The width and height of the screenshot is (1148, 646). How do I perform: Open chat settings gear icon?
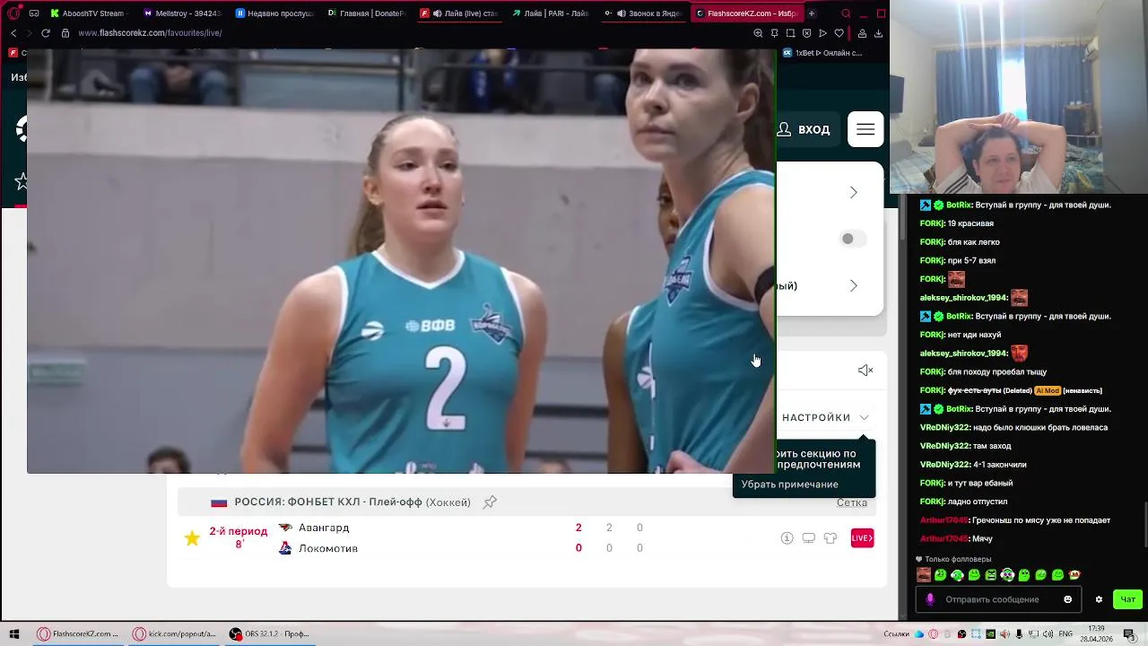(1099, 599)
